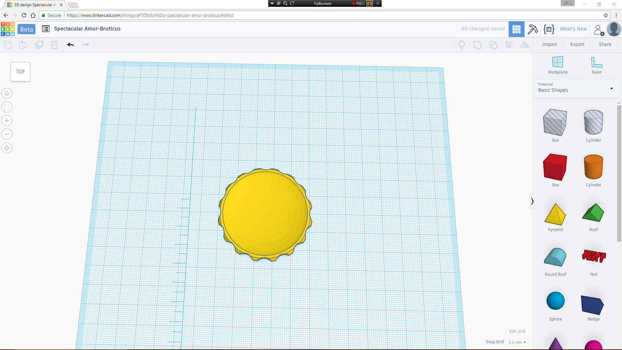Viewport: 622px width, 350px height.
Task: Open the Blocks pickaxe mode
Action: coord(533,29)
